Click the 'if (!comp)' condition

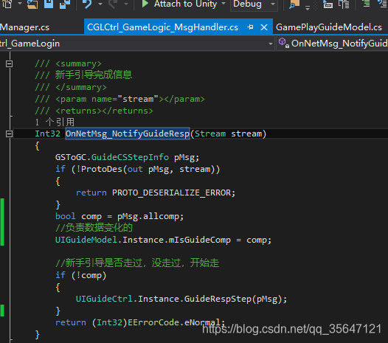click(80, 275)
